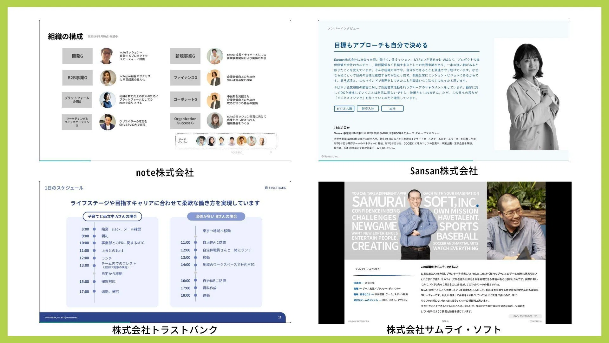Click the avatar beside Organization Success G
Viewport: 609px width, 343px height.
point(215,121)
